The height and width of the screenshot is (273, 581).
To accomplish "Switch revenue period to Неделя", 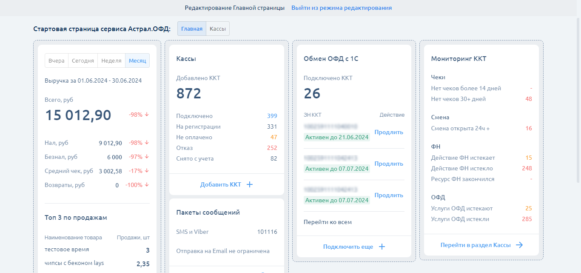I will (111, 60).
